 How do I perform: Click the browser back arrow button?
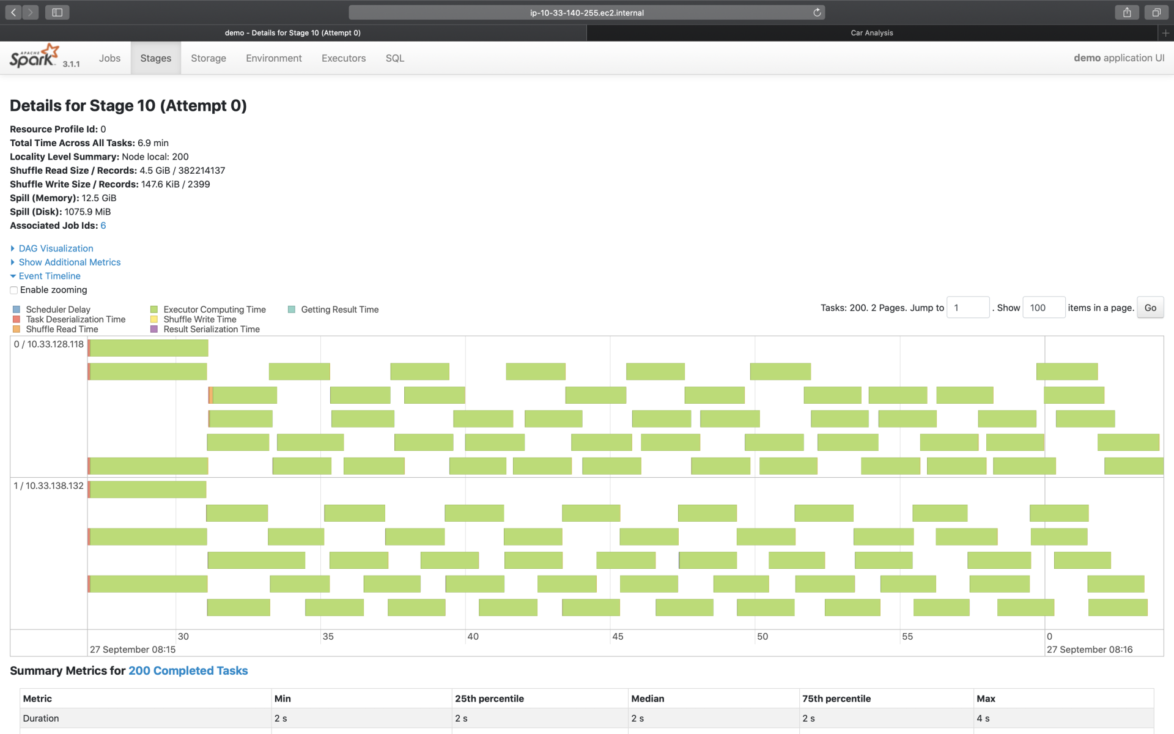point(13,12)
